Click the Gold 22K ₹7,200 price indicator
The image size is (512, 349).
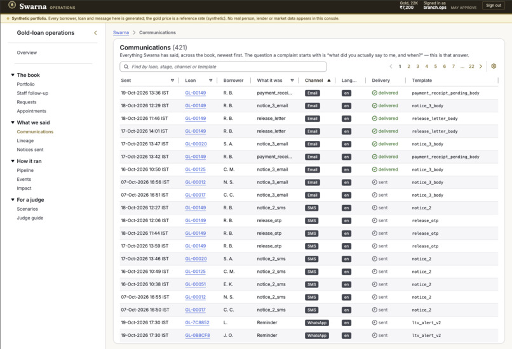tap(408, 5)
